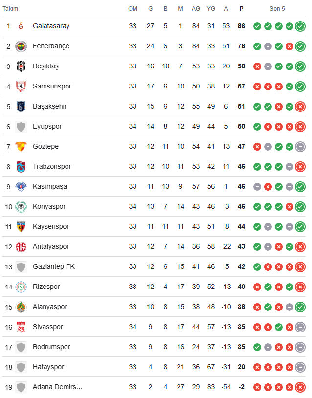312x398 pixels.
Task: Click the Antalyaspor crest icon
Action: [21, 246]
